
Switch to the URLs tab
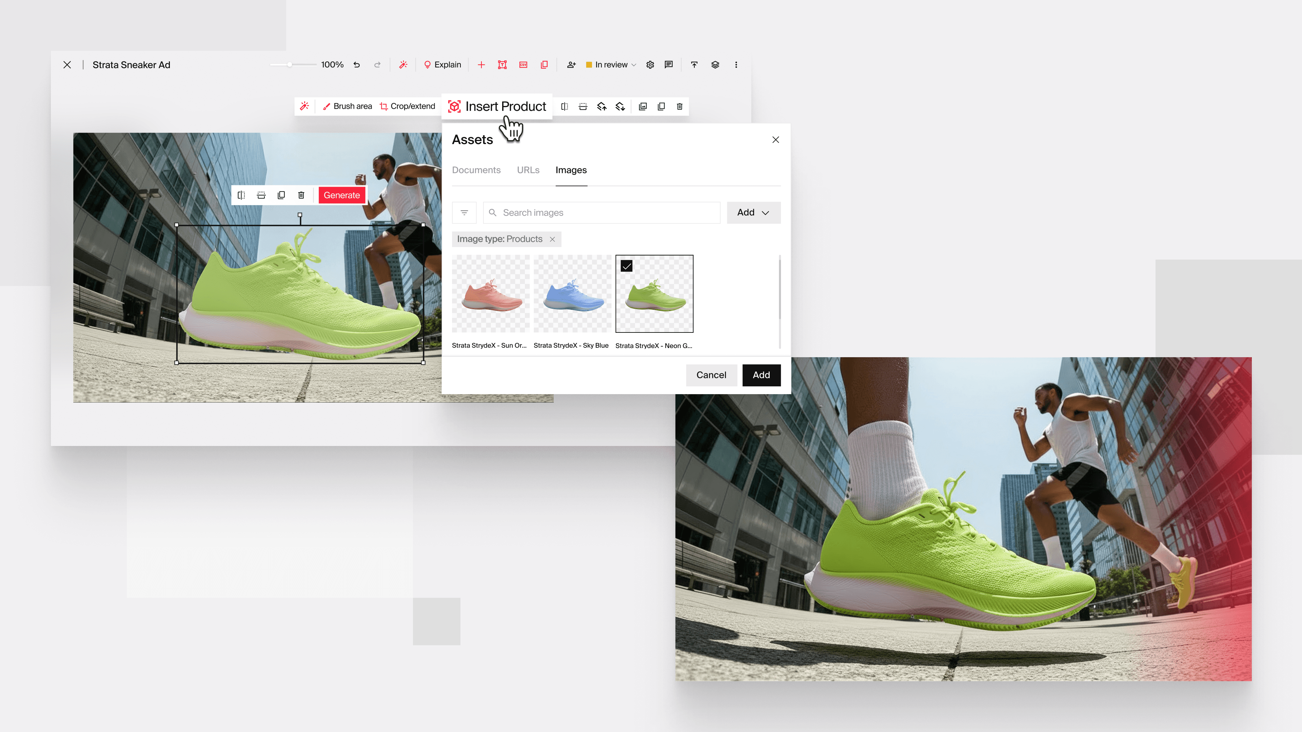click(x=528, y=170)
